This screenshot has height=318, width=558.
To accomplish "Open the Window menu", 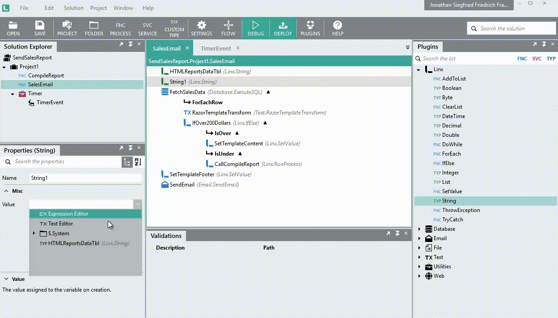I will (x=123, y=8).
